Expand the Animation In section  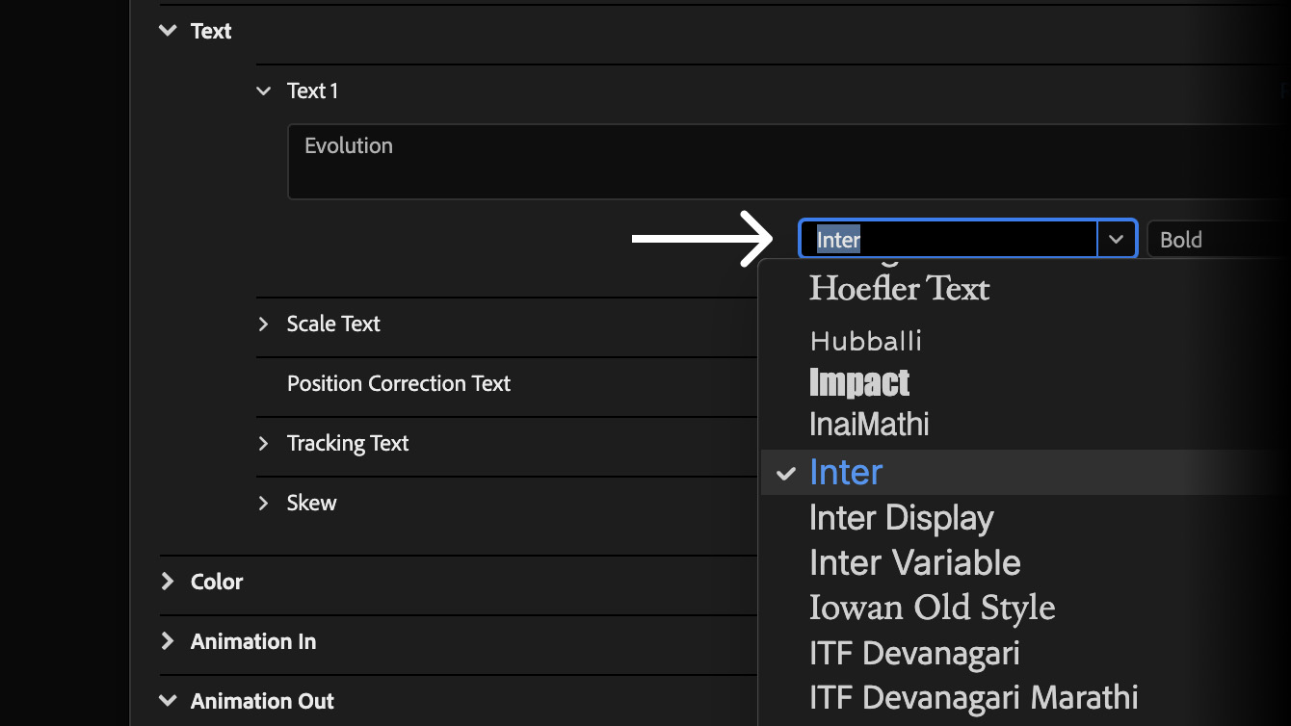pos(168,641)
